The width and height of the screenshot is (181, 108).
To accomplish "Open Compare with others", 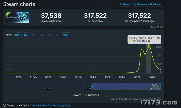I will 148,4.
